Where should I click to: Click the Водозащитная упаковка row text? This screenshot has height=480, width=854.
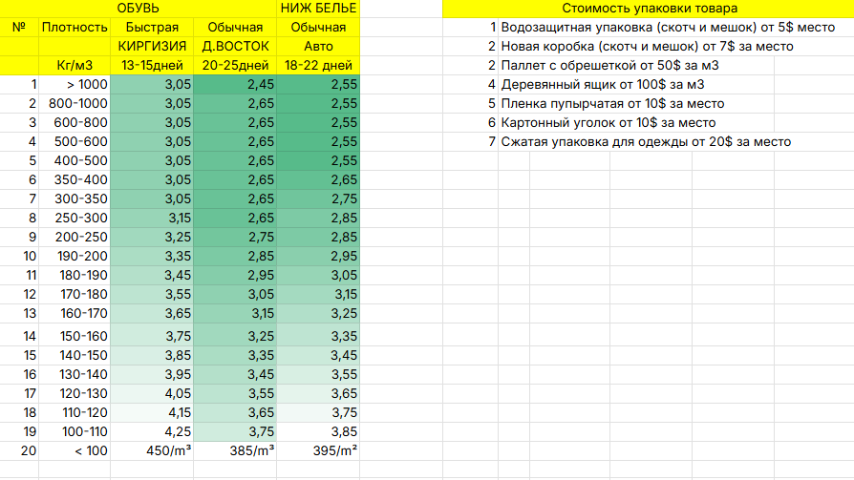pos(660,28)
